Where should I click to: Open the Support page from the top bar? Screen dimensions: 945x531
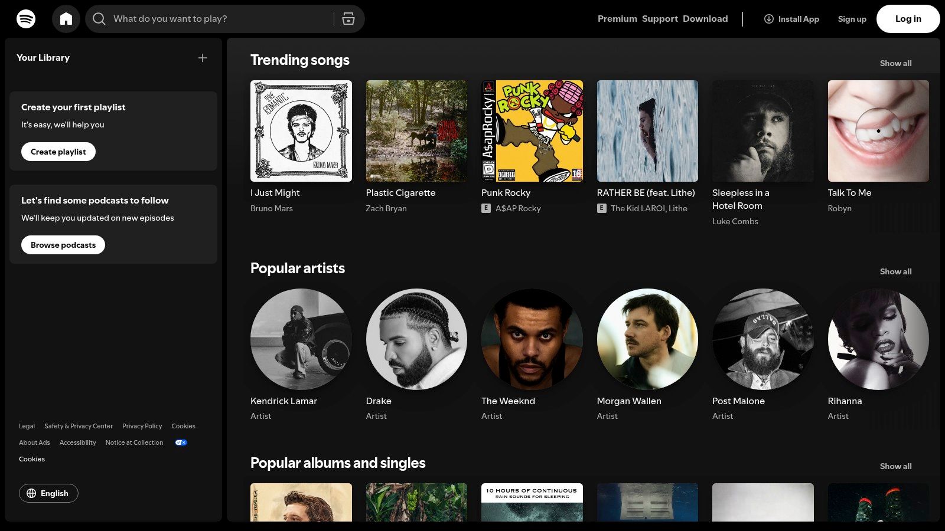click(660, 18)
